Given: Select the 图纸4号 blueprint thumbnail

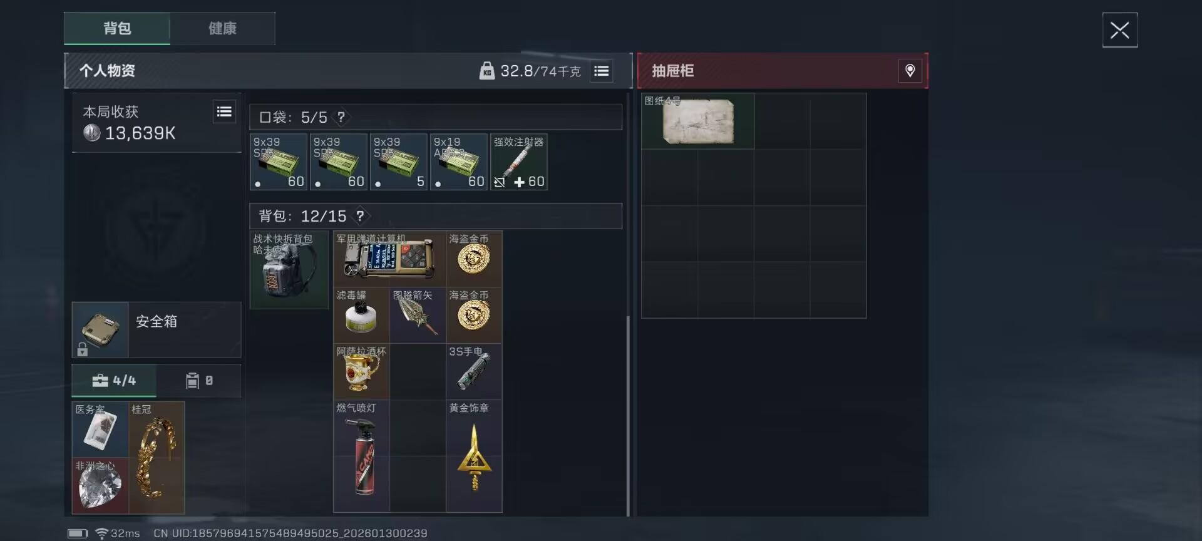Looking at the screenshot, I should click(698, 121).
